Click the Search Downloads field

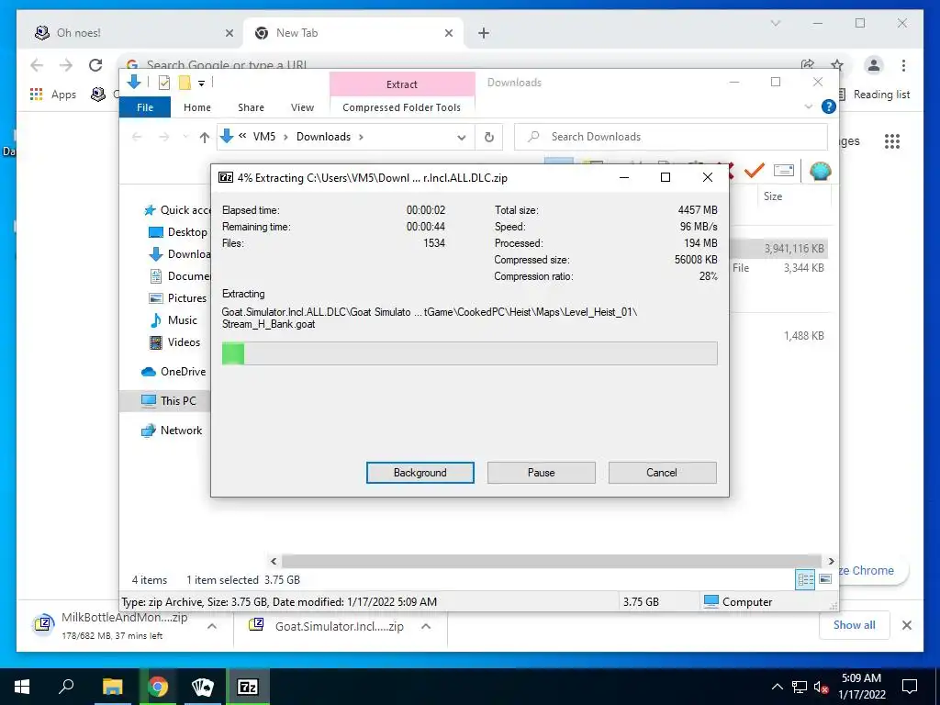(671, 137)
